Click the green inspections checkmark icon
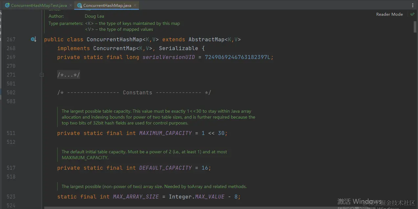The height and width of the screenshot is (209, 418). pos(412,14)
